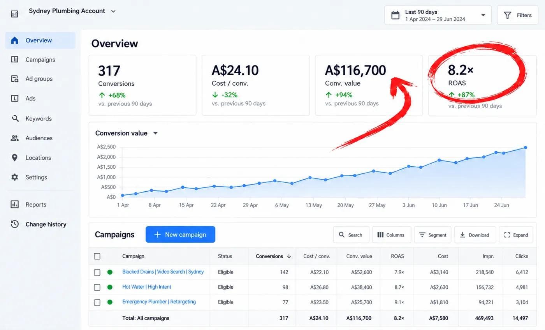Viewport: 545px width, 330px height.
Task: Click the Reports chart icon
Action: pos(15,205)
